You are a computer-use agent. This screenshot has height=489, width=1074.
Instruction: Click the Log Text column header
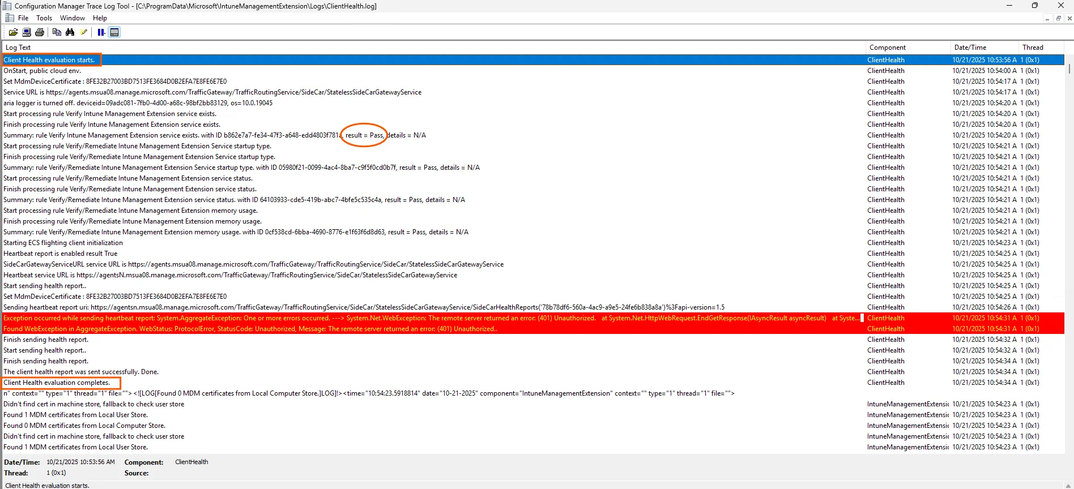434,48
